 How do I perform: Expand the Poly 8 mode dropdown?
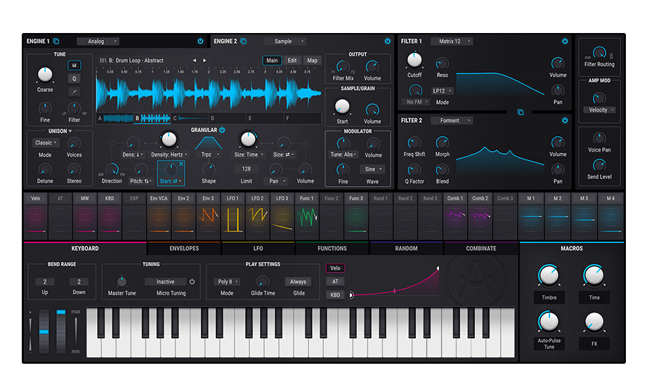click(x=227, y=282)
